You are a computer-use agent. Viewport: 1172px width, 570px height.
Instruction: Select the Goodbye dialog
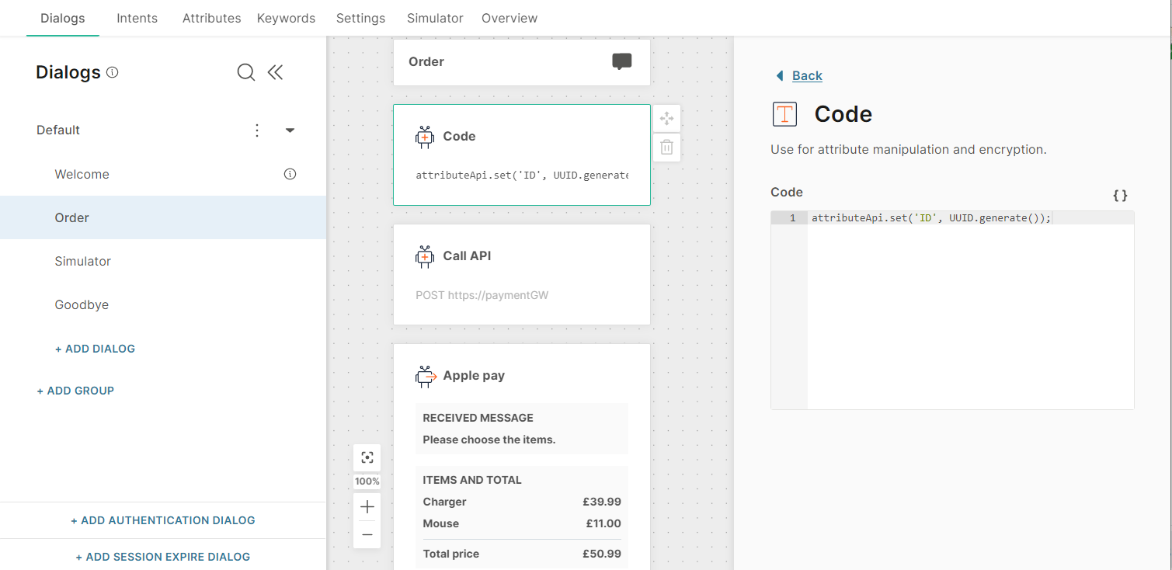tap(82, 305)
